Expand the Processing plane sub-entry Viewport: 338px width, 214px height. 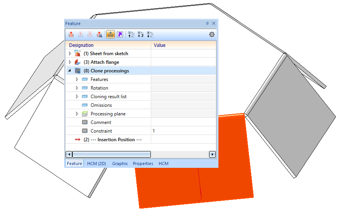77,114
